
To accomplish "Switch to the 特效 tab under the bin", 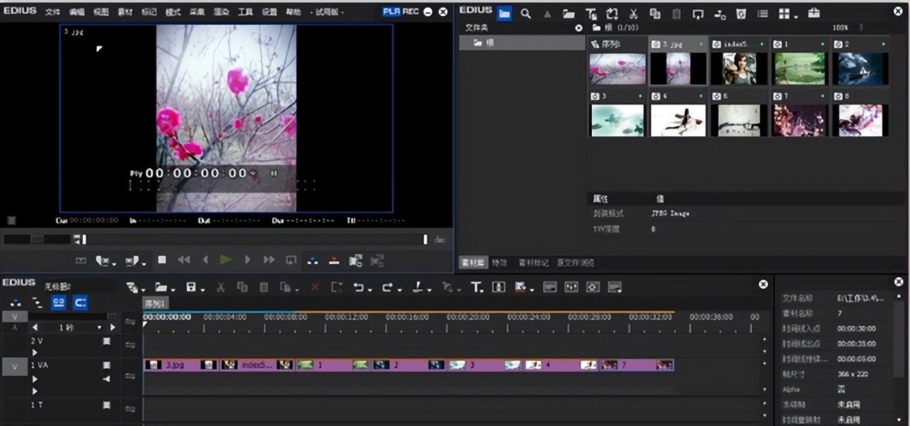I will [x=499, y=262].
